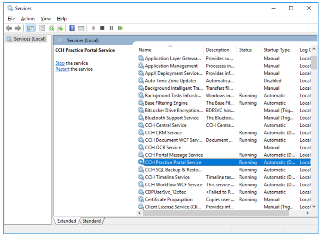Click the Start Service play icon
321x235 pixels.
(94, 28)
